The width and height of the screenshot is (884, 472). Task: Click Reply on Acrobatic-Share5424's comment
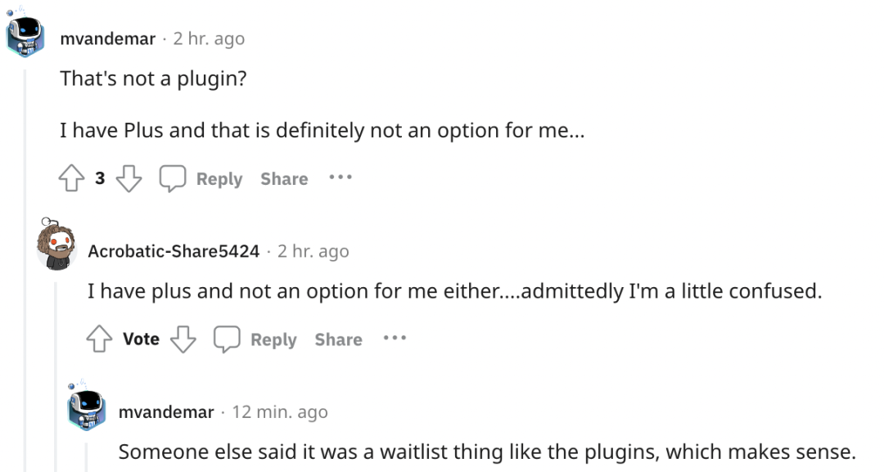tap(273, 339)
